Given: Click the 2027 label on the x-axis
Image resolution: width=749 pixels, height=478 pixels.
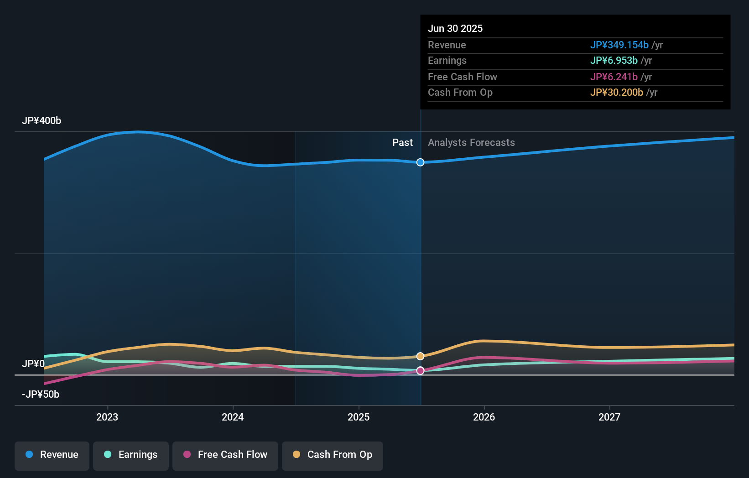Looking at the screenshot, I should 610,417.
